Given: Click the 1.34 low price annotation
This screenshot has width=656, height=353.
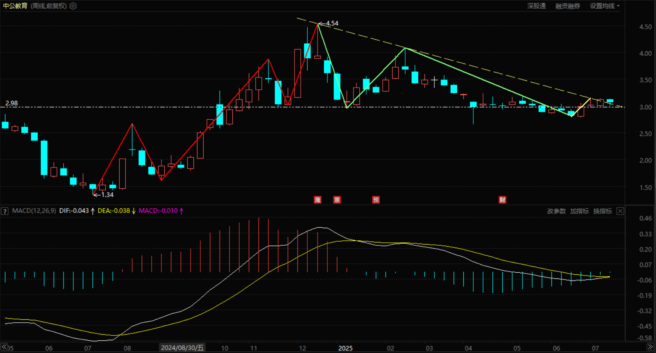Looking at the screenshot, I should pyautogui.click(x=107, y=195).
